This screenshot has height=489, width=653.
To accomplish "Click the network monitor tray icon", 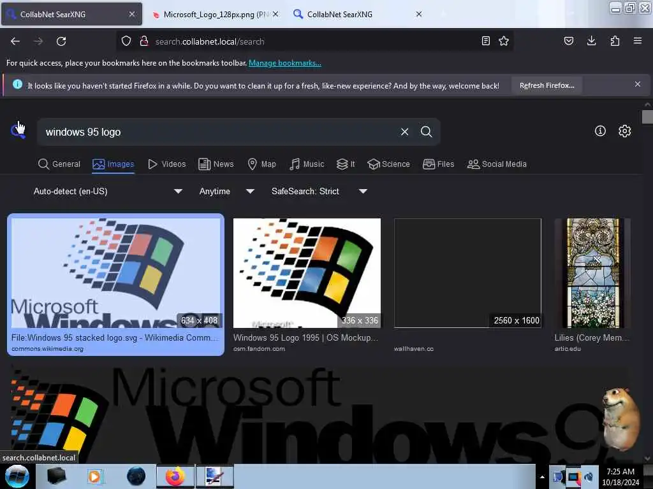I will tap(573, 477).
